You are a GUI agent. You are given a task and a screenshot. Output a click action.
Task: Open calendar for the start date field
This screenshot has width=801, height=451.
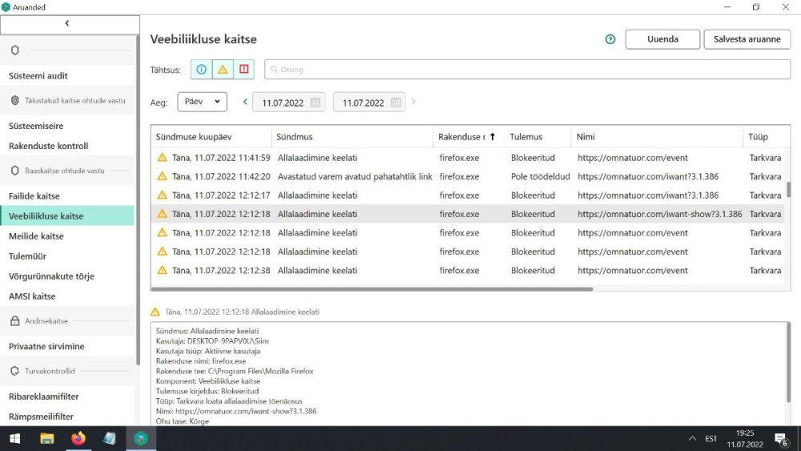pyautogui.click(x=315, y=103)
